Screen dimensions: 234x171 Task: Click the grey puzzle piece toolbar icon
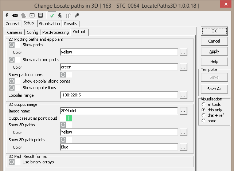tap(24, 16)
